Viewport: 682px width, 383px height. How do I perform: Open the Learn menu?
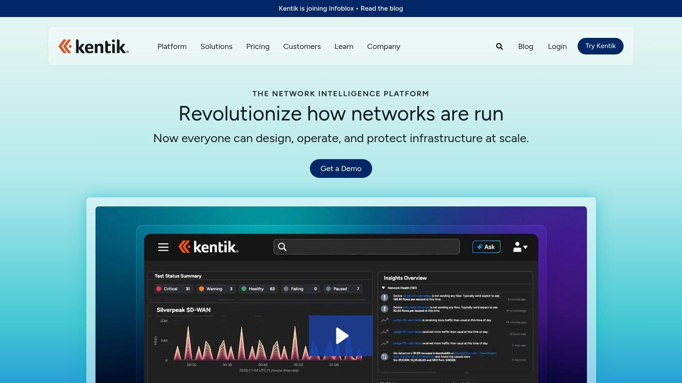coord(344,46)
